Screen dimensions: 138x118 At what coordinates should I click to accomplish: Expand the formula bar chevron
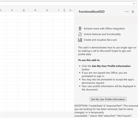[x=134, y=4]
